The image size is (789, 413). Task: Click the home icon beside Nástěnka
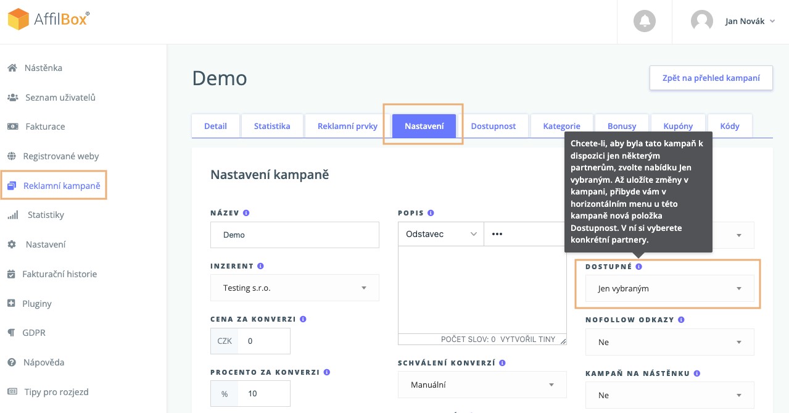12,68
